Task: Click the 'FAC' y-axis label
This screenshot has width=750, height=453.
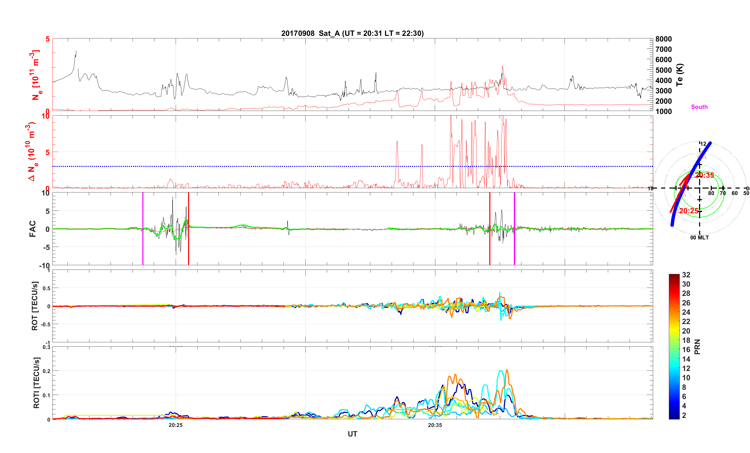Action: point(33,229)
